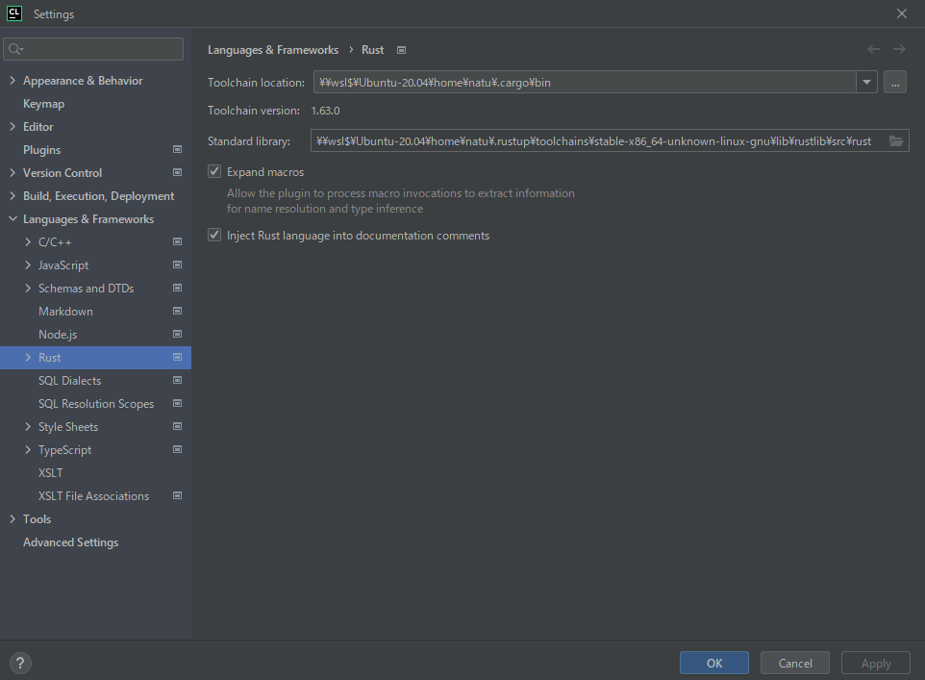Disable the Expand macros checkbox
This screenshot has height=680, width=925.
pyautogui.click(x=213, y=171)
